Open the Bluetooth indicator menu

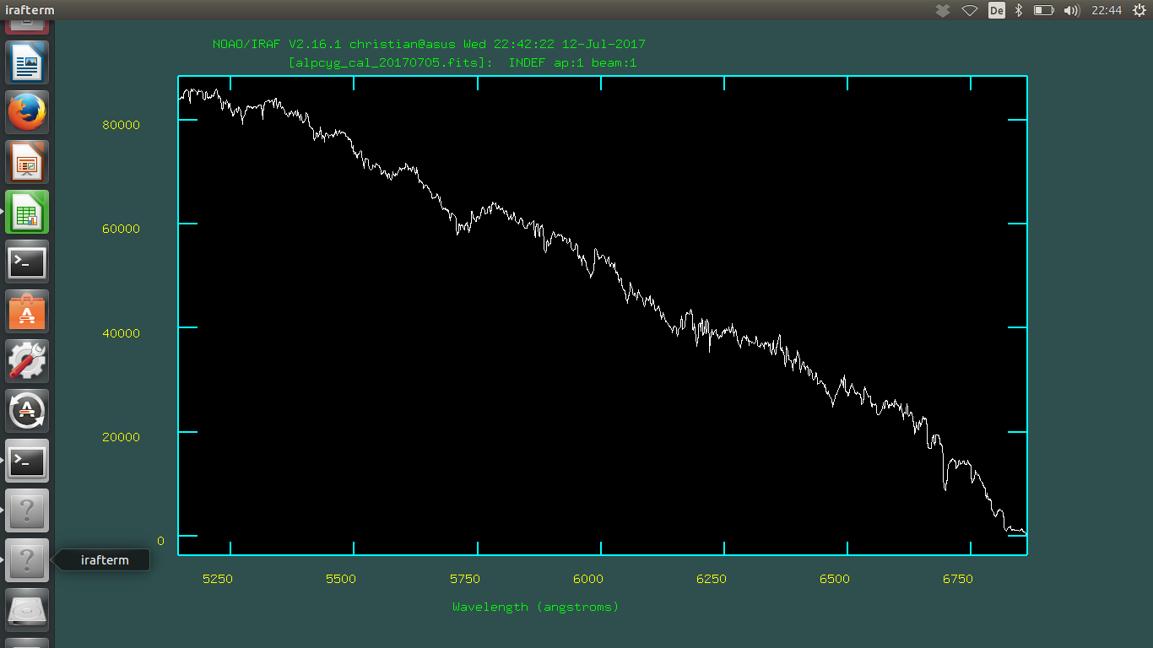[x=1019, y=10]
